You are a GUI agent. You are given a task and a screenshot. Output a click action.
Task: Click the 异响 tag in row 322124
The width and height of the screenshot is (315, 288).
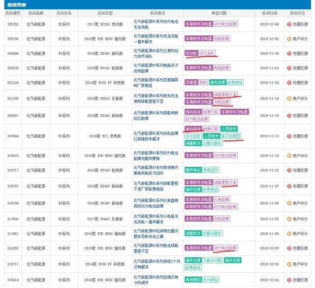click(203, 82)
